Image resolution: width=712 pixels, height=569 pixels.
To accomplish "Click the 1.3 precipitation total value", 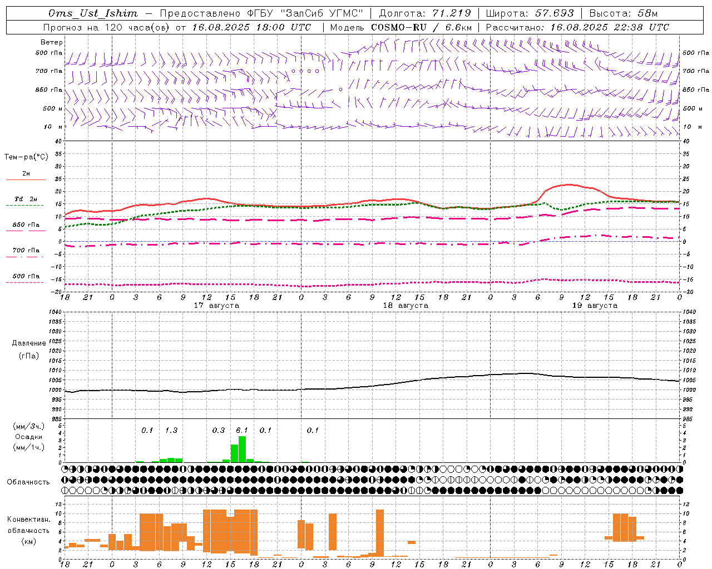I will [x=171, y=430].
